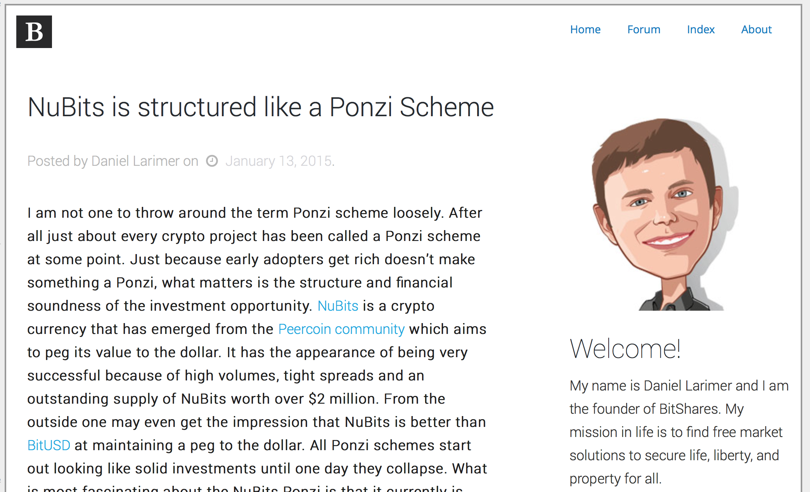Click the sidebar bio mentioning BitShares founder
810x492 pixels.
[679, 432]
